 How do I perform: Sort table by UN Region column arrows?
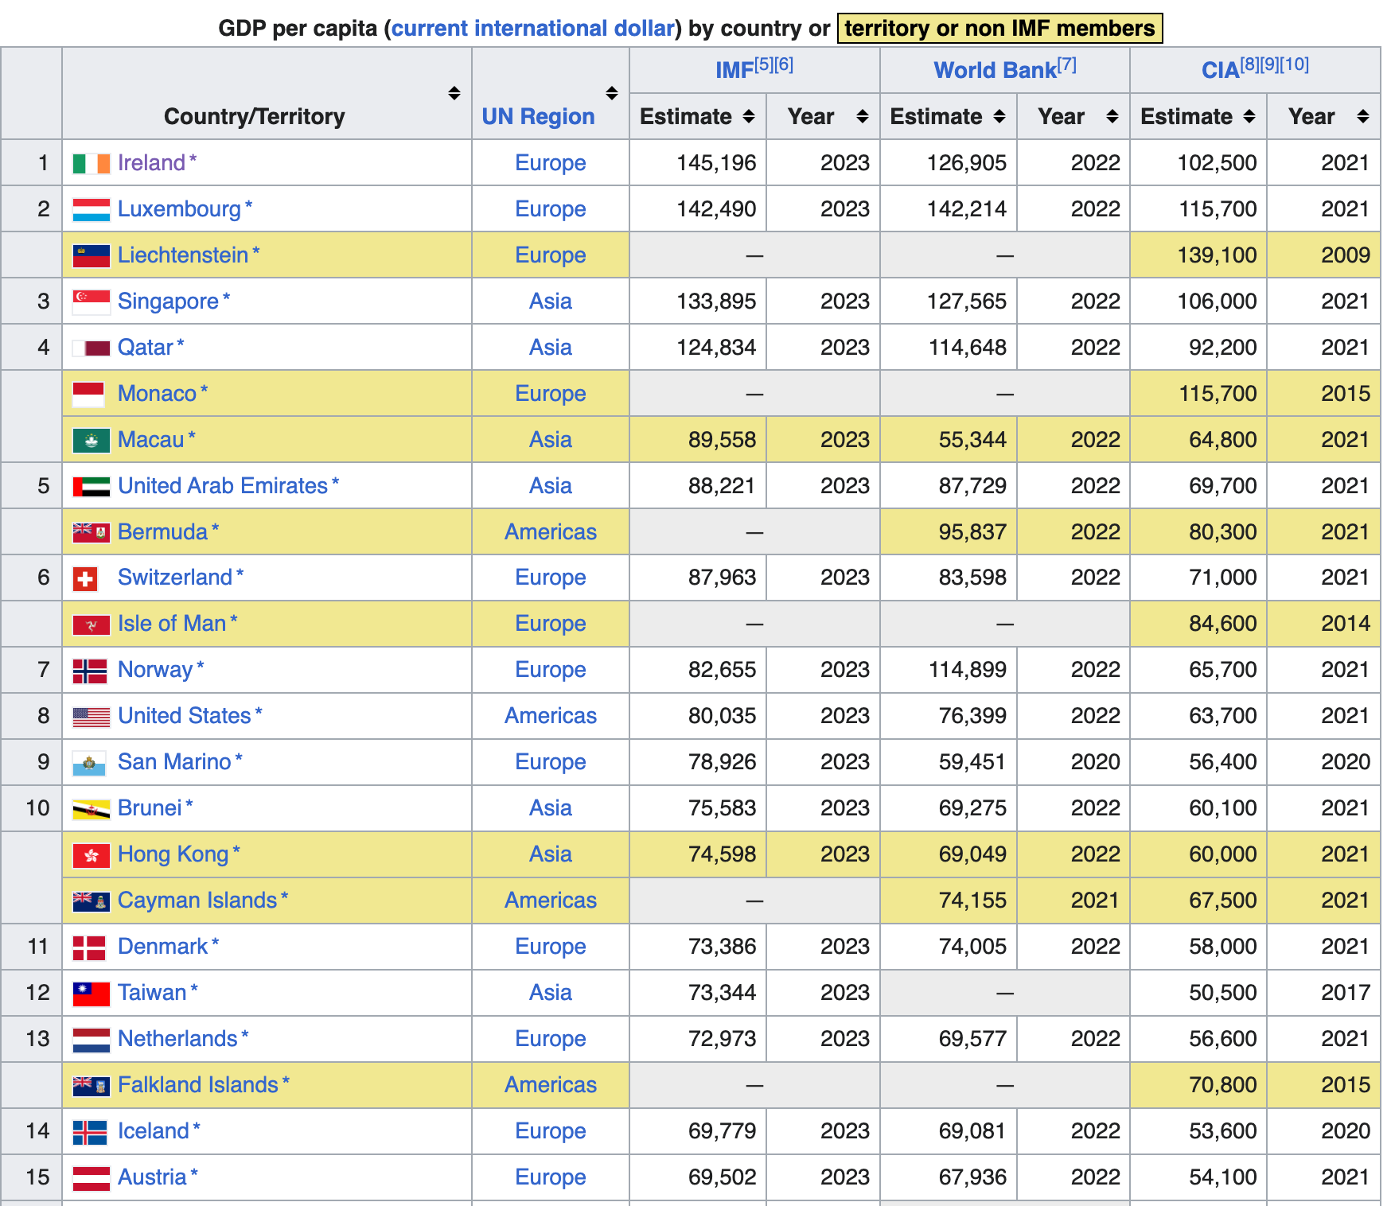(x=611, y=93)
